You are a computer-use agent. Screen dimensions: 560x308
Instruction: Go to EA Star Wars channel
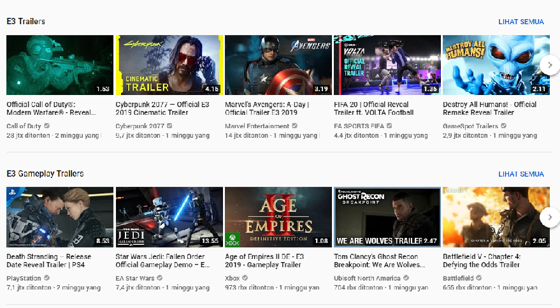click(135, 278)
